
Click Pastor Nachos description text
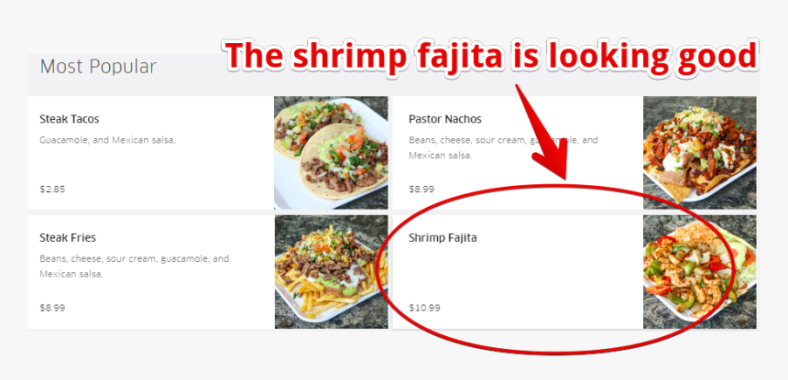tap(504, 147)
